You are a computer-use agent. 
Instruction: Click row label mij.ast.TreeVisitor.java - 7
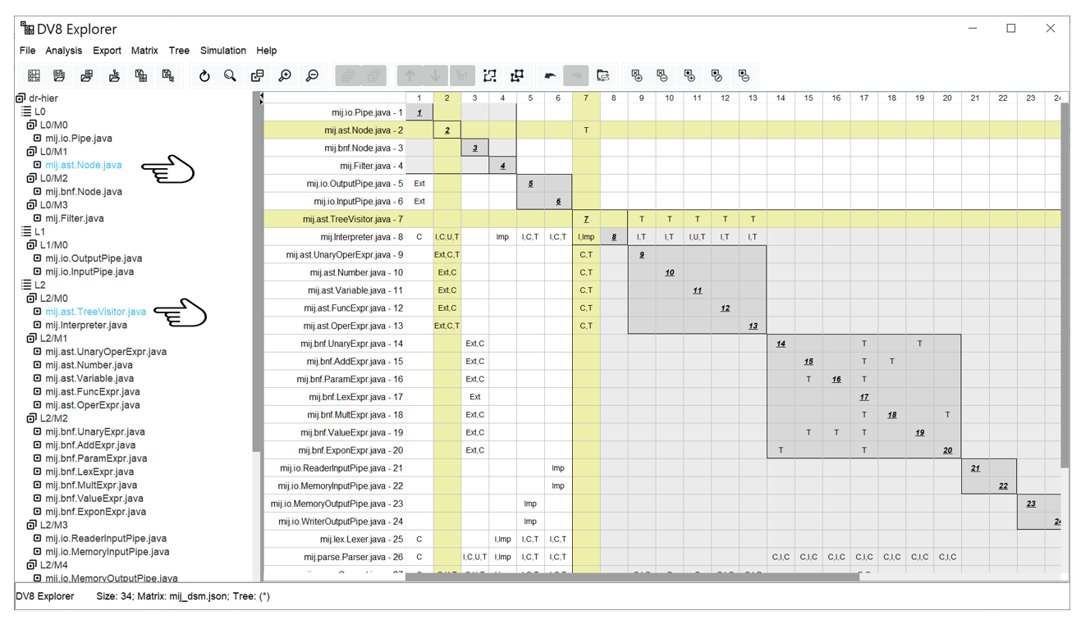tap(353, 219)
